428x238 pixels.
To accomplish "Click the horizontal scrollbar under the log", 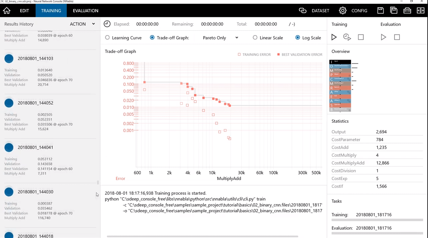I will point(202,236).
